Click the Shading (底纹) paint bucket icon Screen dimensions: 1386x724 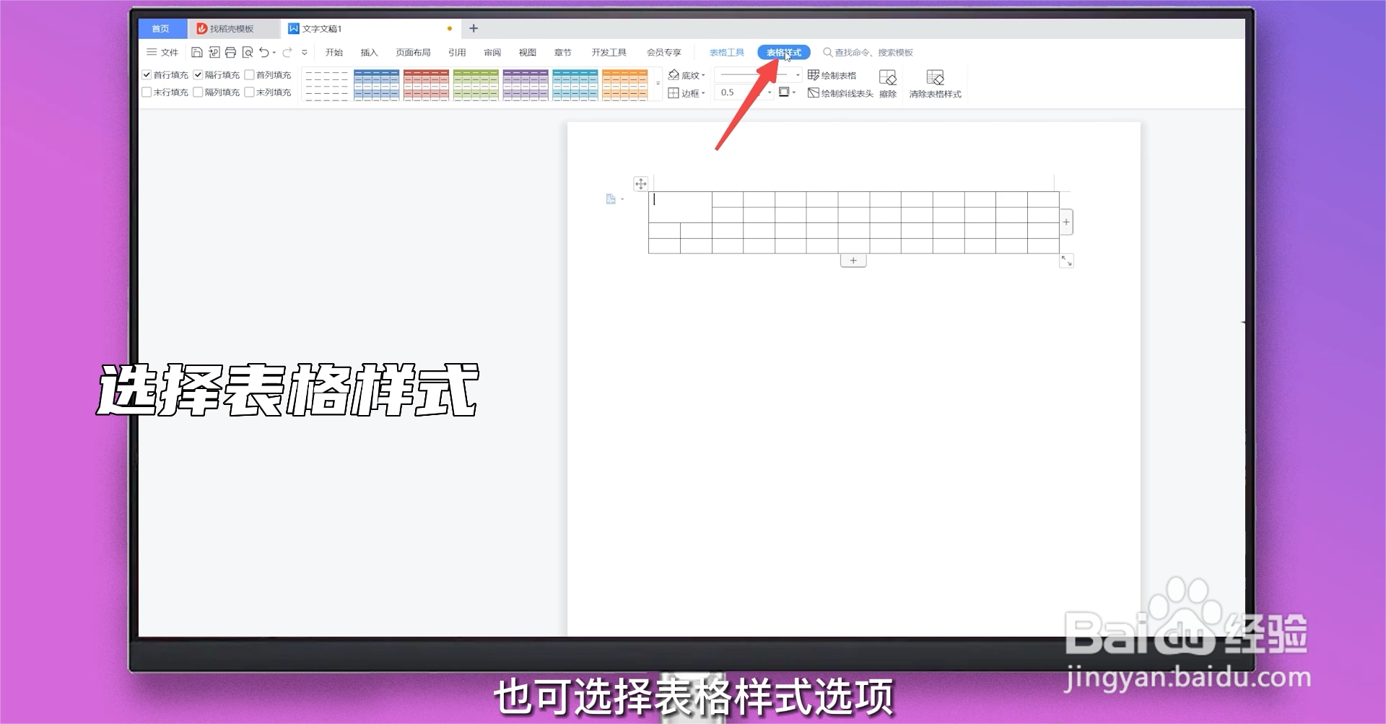[x=674, y=75]
